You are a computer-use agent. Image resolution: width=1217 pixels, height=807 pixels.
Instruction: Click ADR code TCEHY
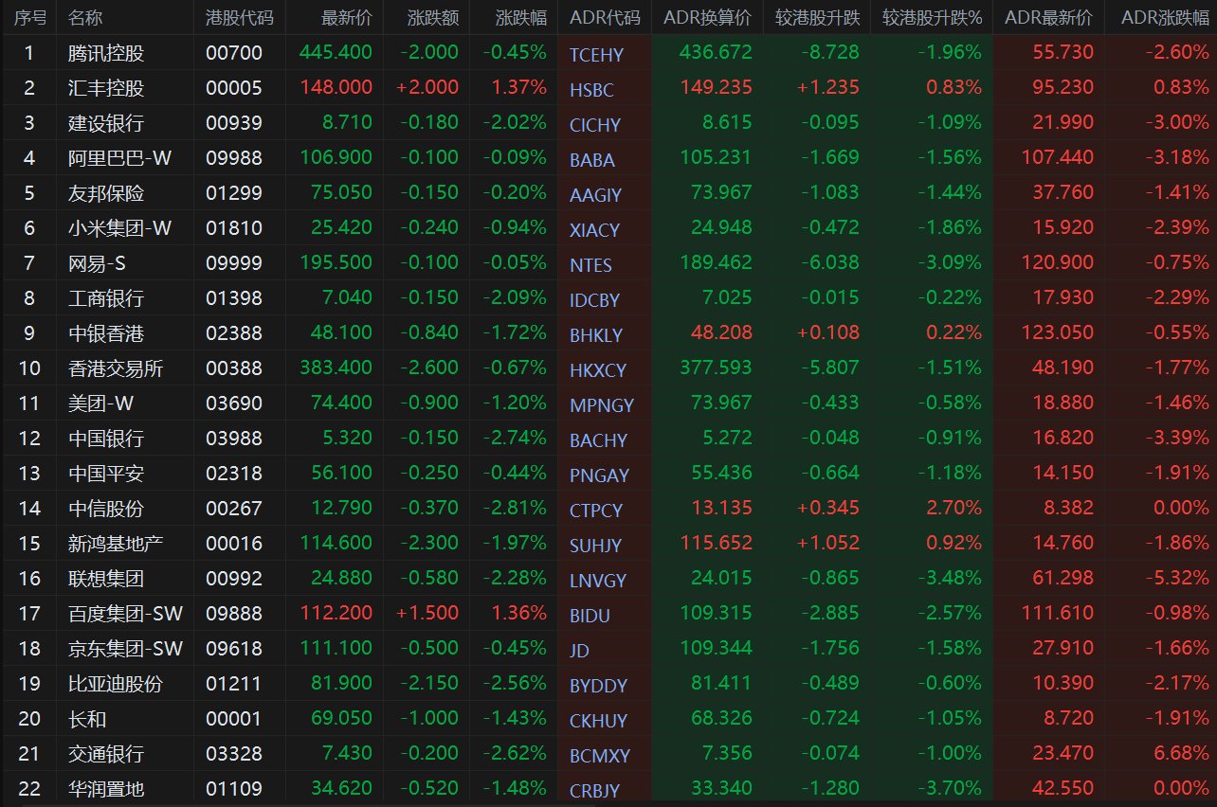tap(598, 55)
